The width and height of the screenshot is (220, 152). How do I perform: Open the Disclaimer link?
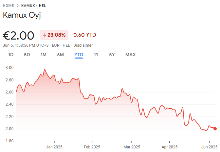(x=83, y=45)
